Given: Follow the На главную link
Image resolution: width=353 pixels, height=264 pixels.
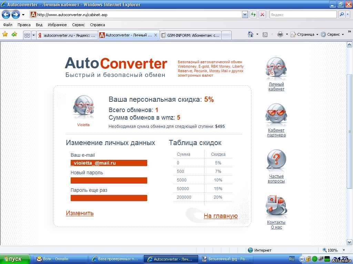Looking at the screenshot, I should pyautogui.click(x=221, y=216).
